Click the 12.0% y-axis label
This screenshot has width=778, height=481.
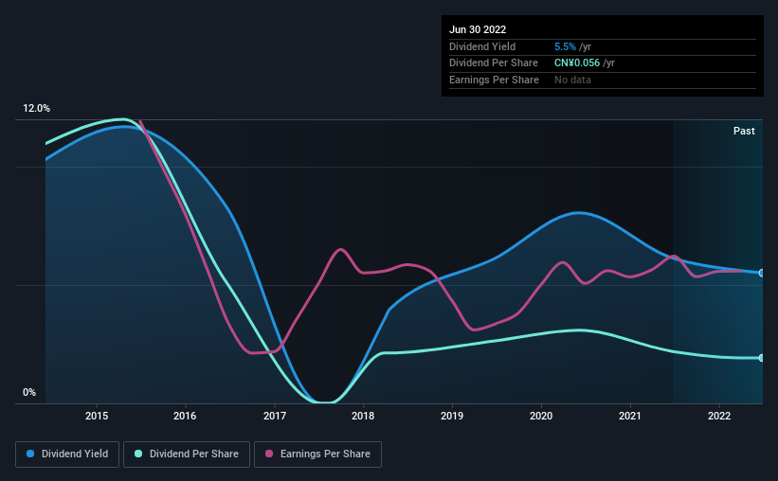[36, 109]
